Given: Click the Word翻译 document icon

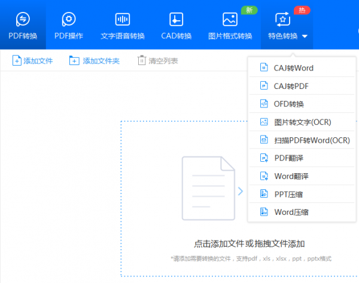Looking at the screenshot, I should 264,176.
